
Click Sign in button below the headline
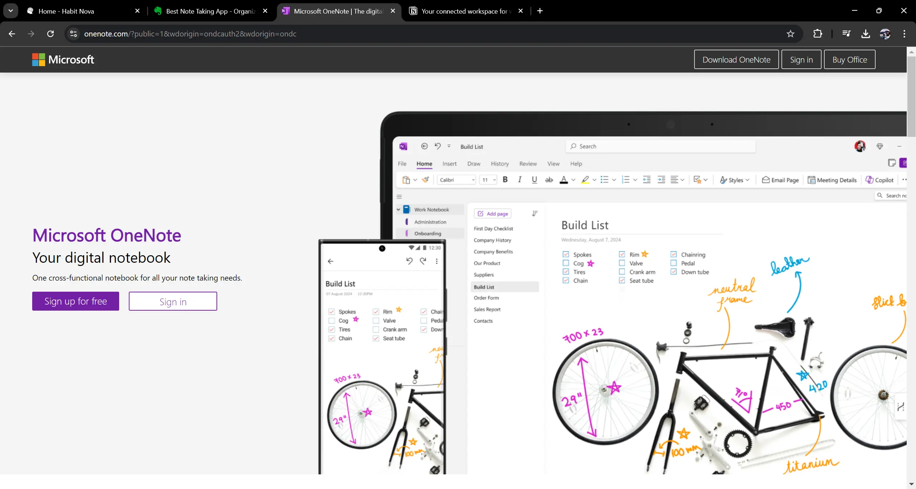[173, 301]
